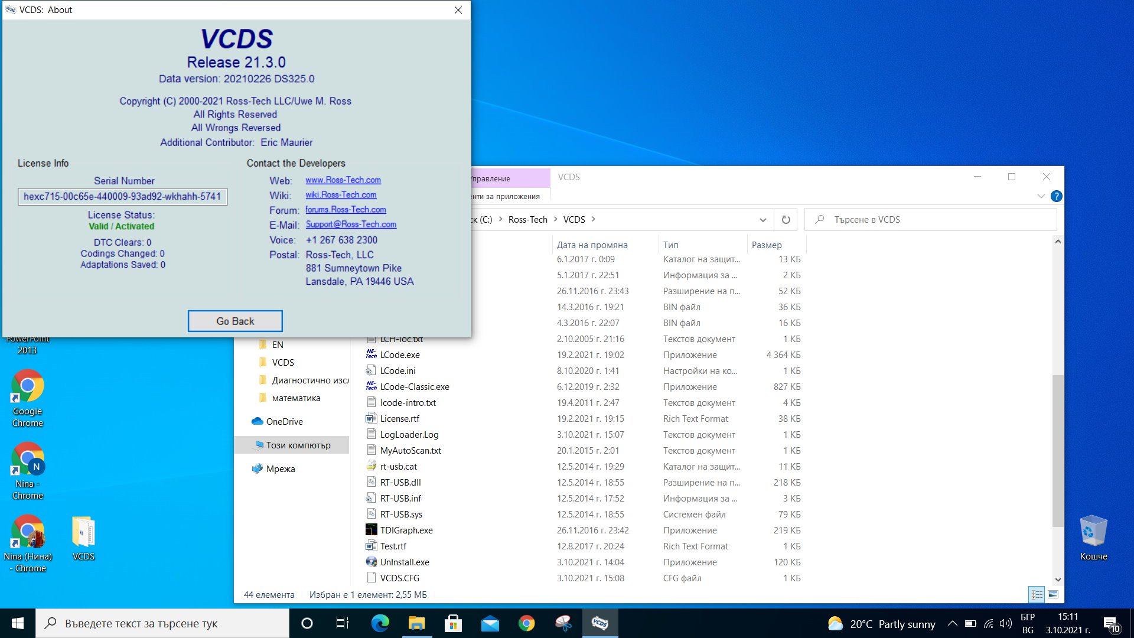Select TDIGraph.exe file icon

(x=372, y=530)
